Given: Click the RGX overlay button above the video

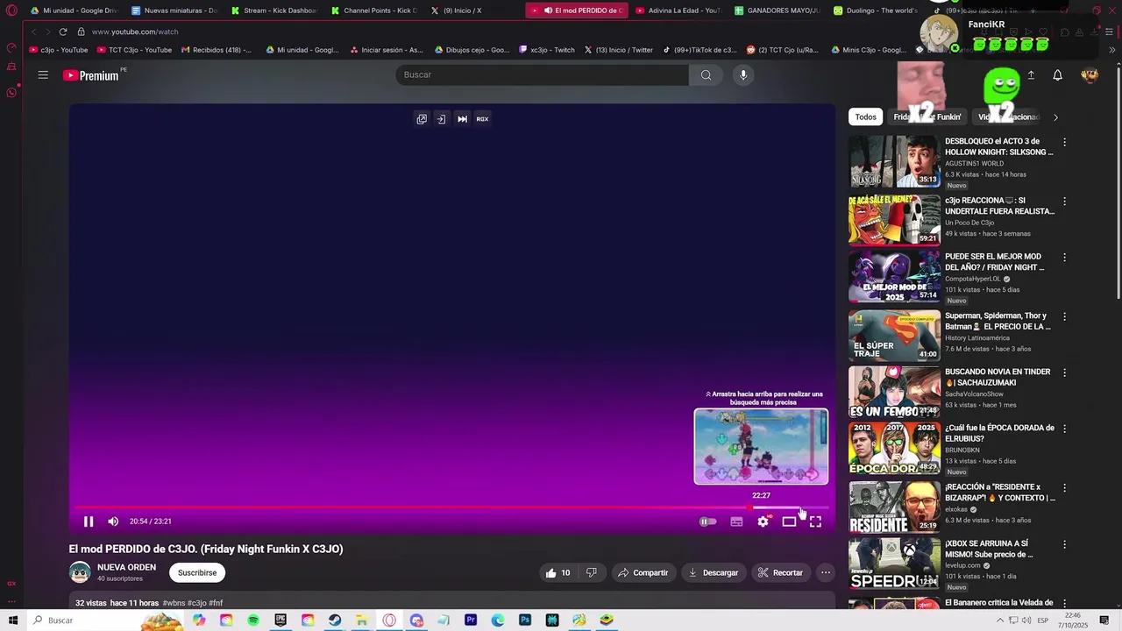Looking at the screenshot, I should pos(482,119).
